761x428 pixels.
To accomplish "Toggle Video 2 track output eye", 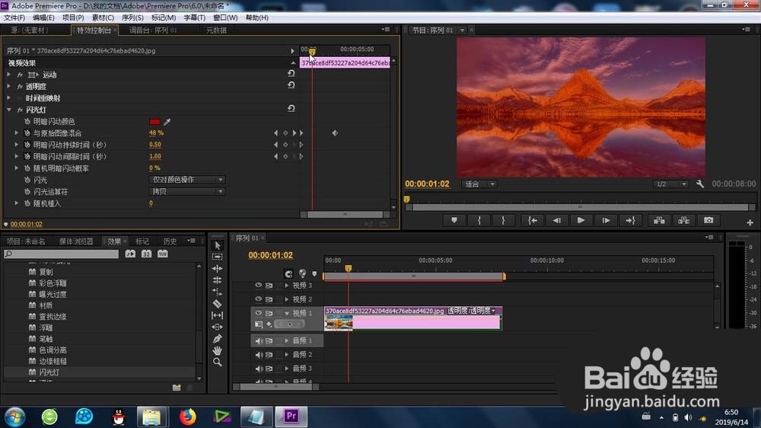I will pos(258,299).
